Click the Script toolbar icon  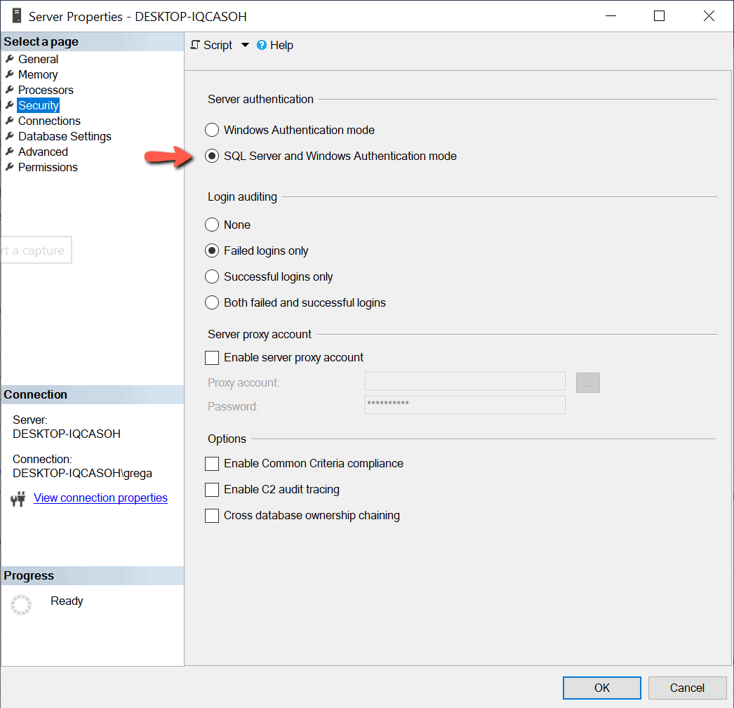[195, 45]
